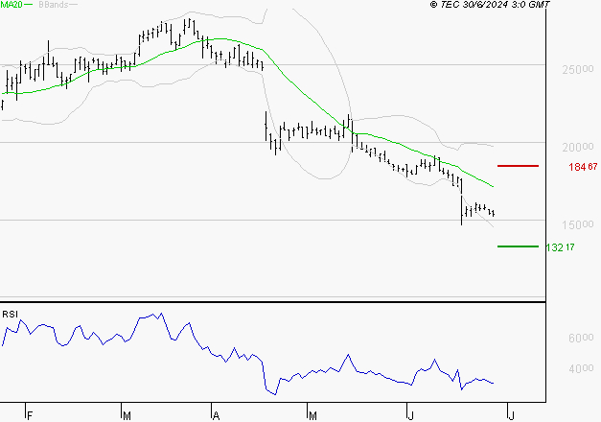Viewport: 601px width, 422px height.
Task: Click the F month axis label
Action: [30, 416]
